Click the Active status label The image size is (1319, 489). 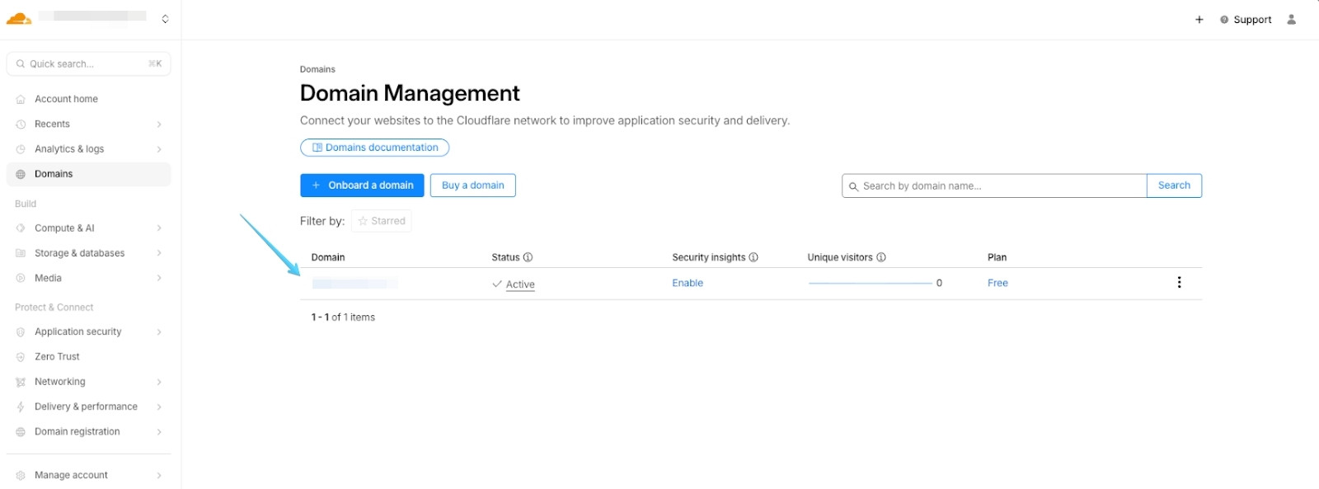click(520, 284)
